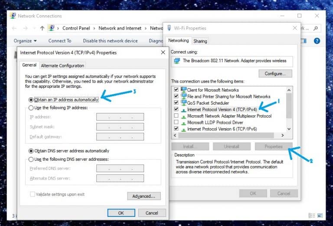
Task: Open the Organize dropdown menu
Action: click(x=25, y=41)
